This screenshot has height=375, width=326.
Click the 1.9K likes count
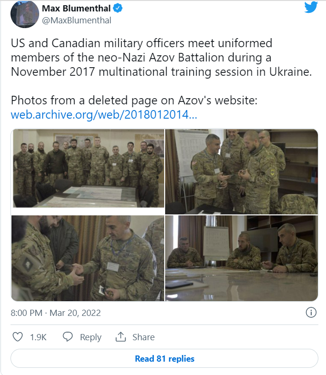[x=38, y=337]
